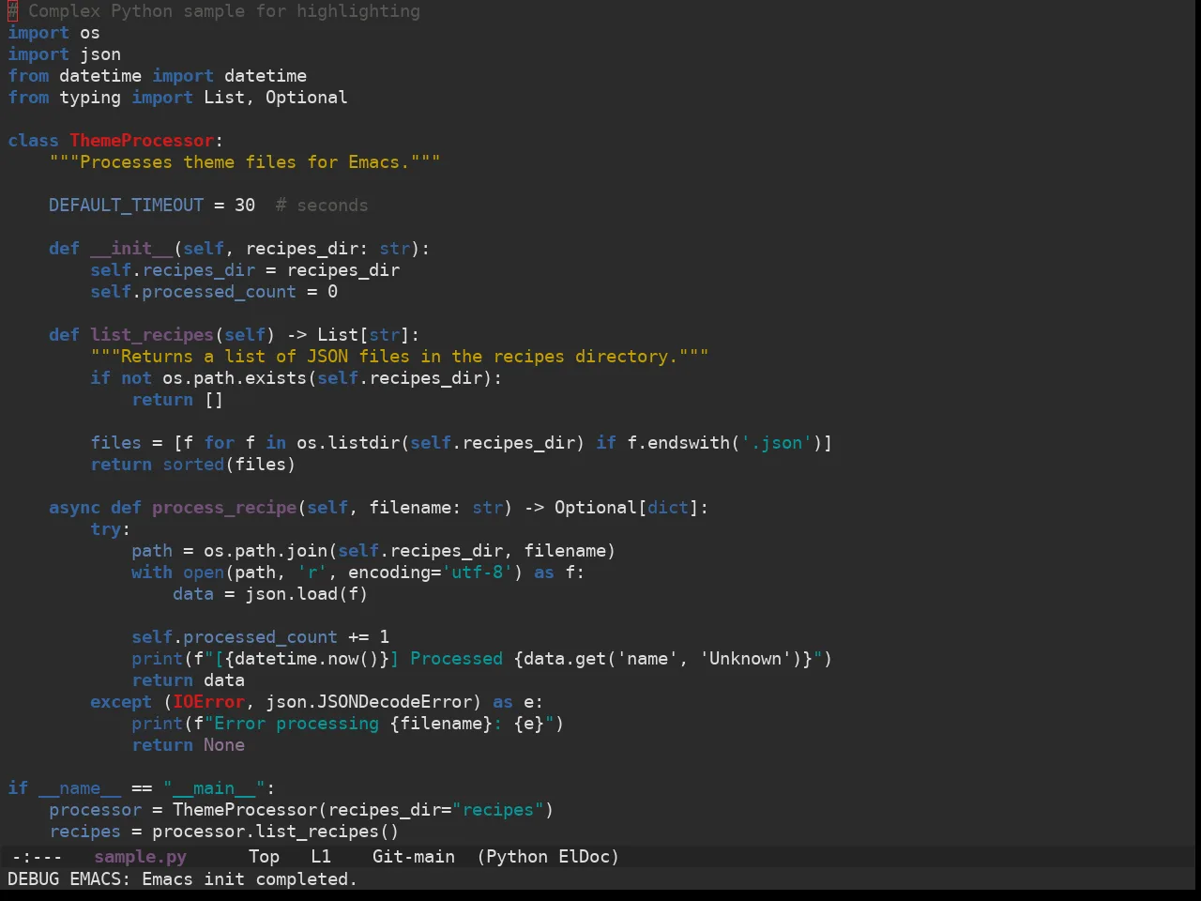Click the class docstring about Emacs theme files
This screenshot has height=901, width=1201.
(x=244, y=162)
